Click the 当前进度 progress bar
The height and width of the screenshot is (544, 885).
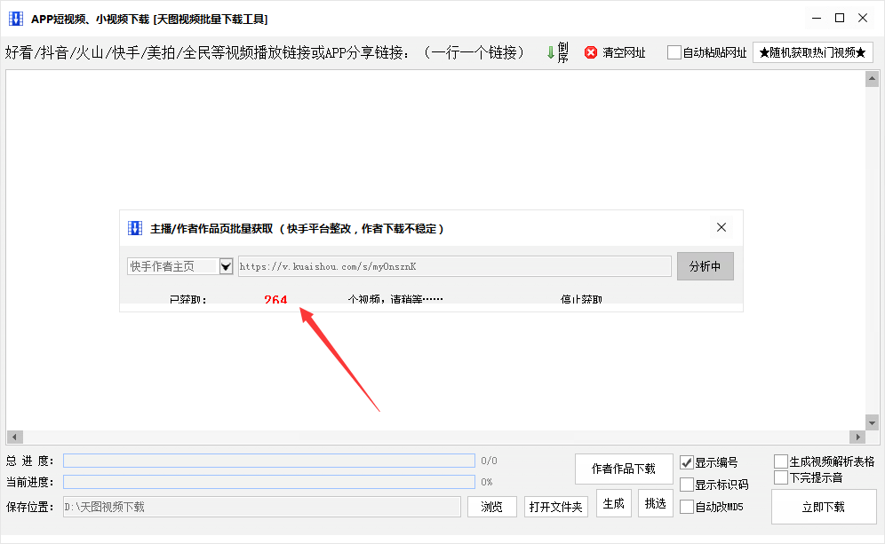pos(268,482)
